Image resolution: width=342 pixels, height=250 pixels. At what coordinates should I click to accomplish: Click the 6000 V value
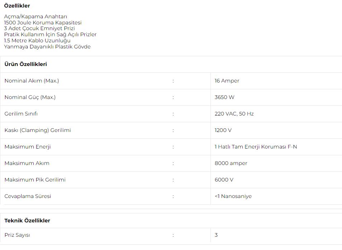[x=224, y=180]
